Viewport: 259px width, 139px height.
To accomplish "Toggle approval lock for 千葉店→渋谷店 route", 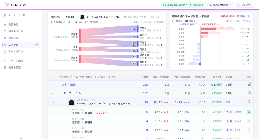I will point(249,130).
